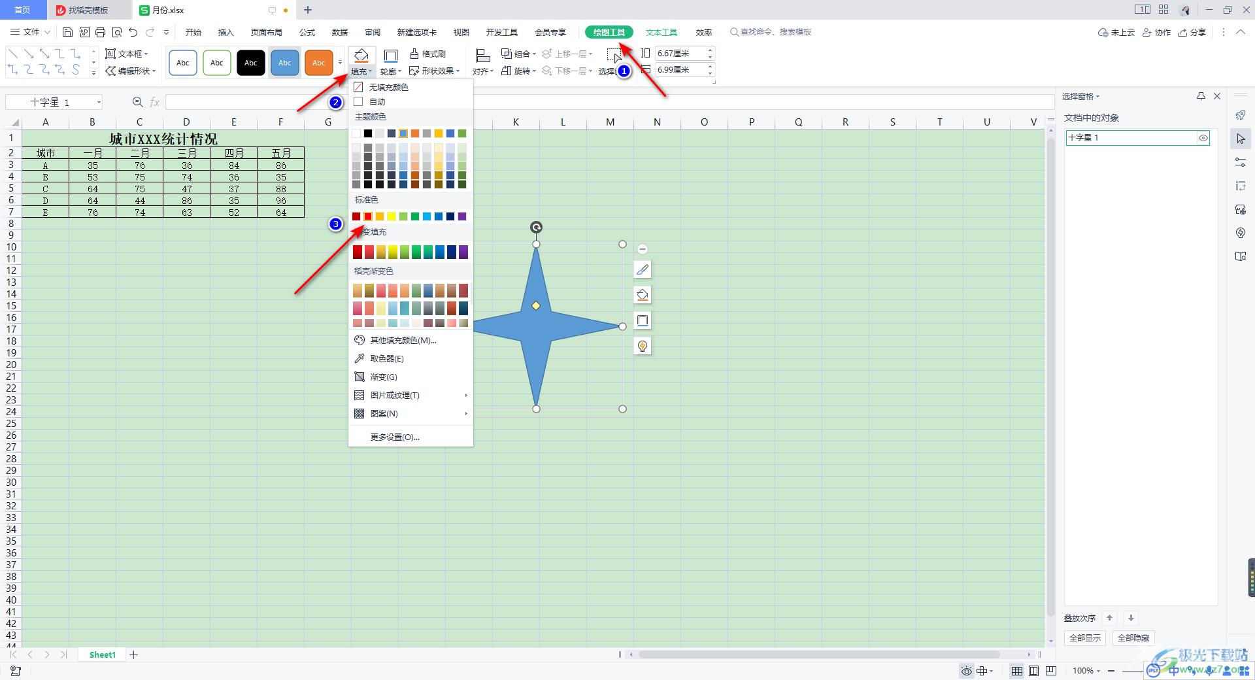This screenshot has height=680, width=1255.
Task: Pick the yellow standard color swatch
Action: (x=392, y=216)
